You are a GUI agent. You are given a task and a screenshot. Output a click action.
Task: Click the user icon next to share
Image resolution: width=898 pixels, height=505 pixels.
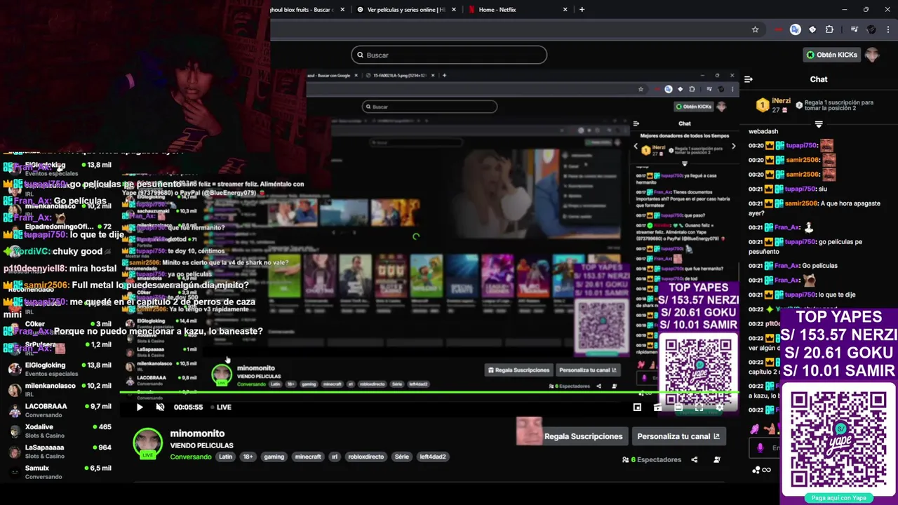pos(716,459)
